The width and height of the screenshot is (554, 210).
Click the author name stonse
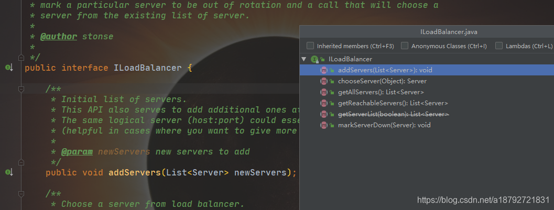click(x=98, y=36)
